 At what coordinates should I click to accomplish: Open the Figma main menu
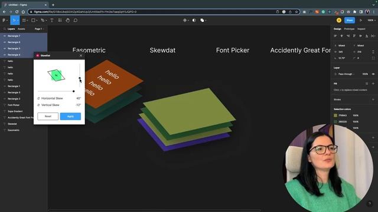pos(4,21)
